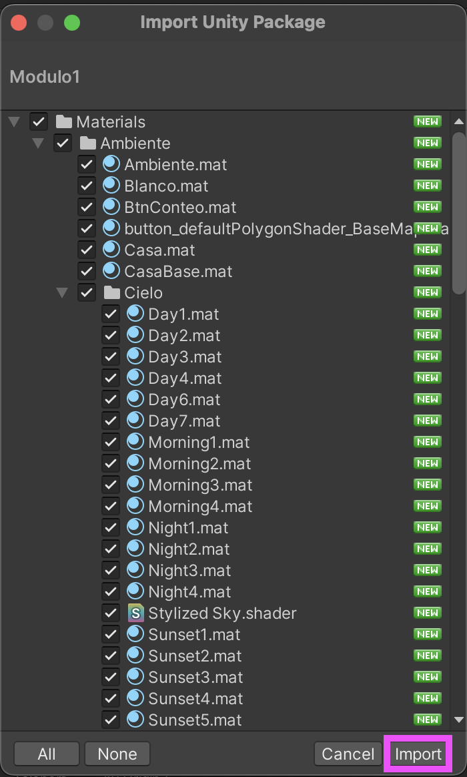Click Import to import the package

pos(418,754)
